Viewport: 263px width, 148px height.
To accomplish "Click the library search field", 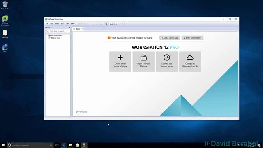I will pyautogui.click(x=58, y=31).
